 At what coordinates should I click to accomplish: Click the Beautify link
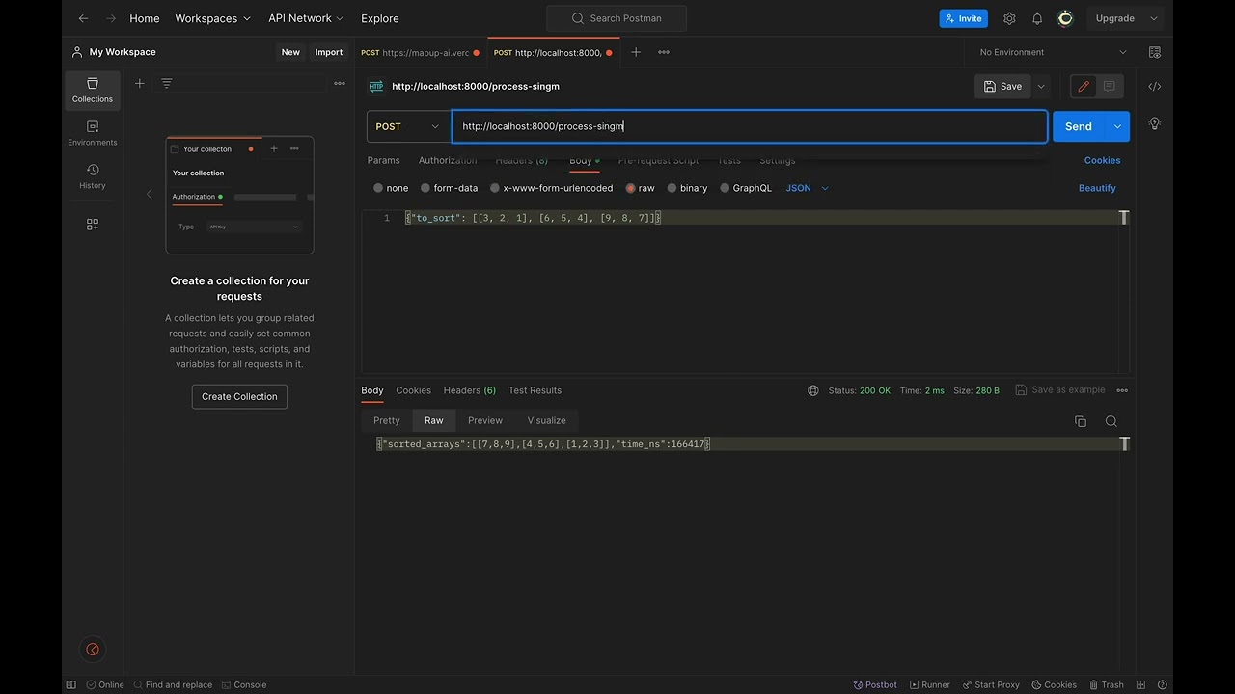pos(1097,188)
